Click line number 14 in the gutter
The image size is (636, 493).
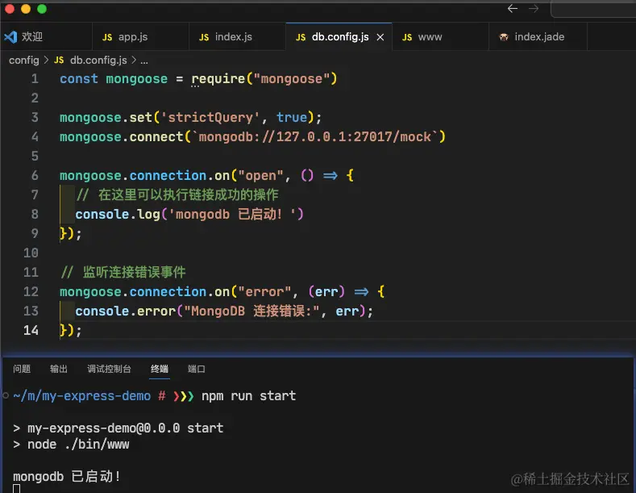click(x=31, y=330)
